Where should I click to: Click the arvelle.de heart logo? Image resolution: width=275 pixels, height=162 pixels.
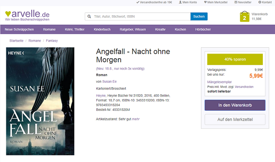pyautogui.click(x=27, y=15)
